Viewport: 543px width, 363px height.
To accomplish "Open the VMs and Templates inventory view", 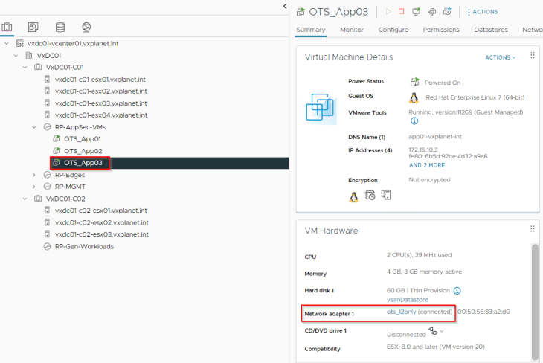I will click(x=33, y=27).
